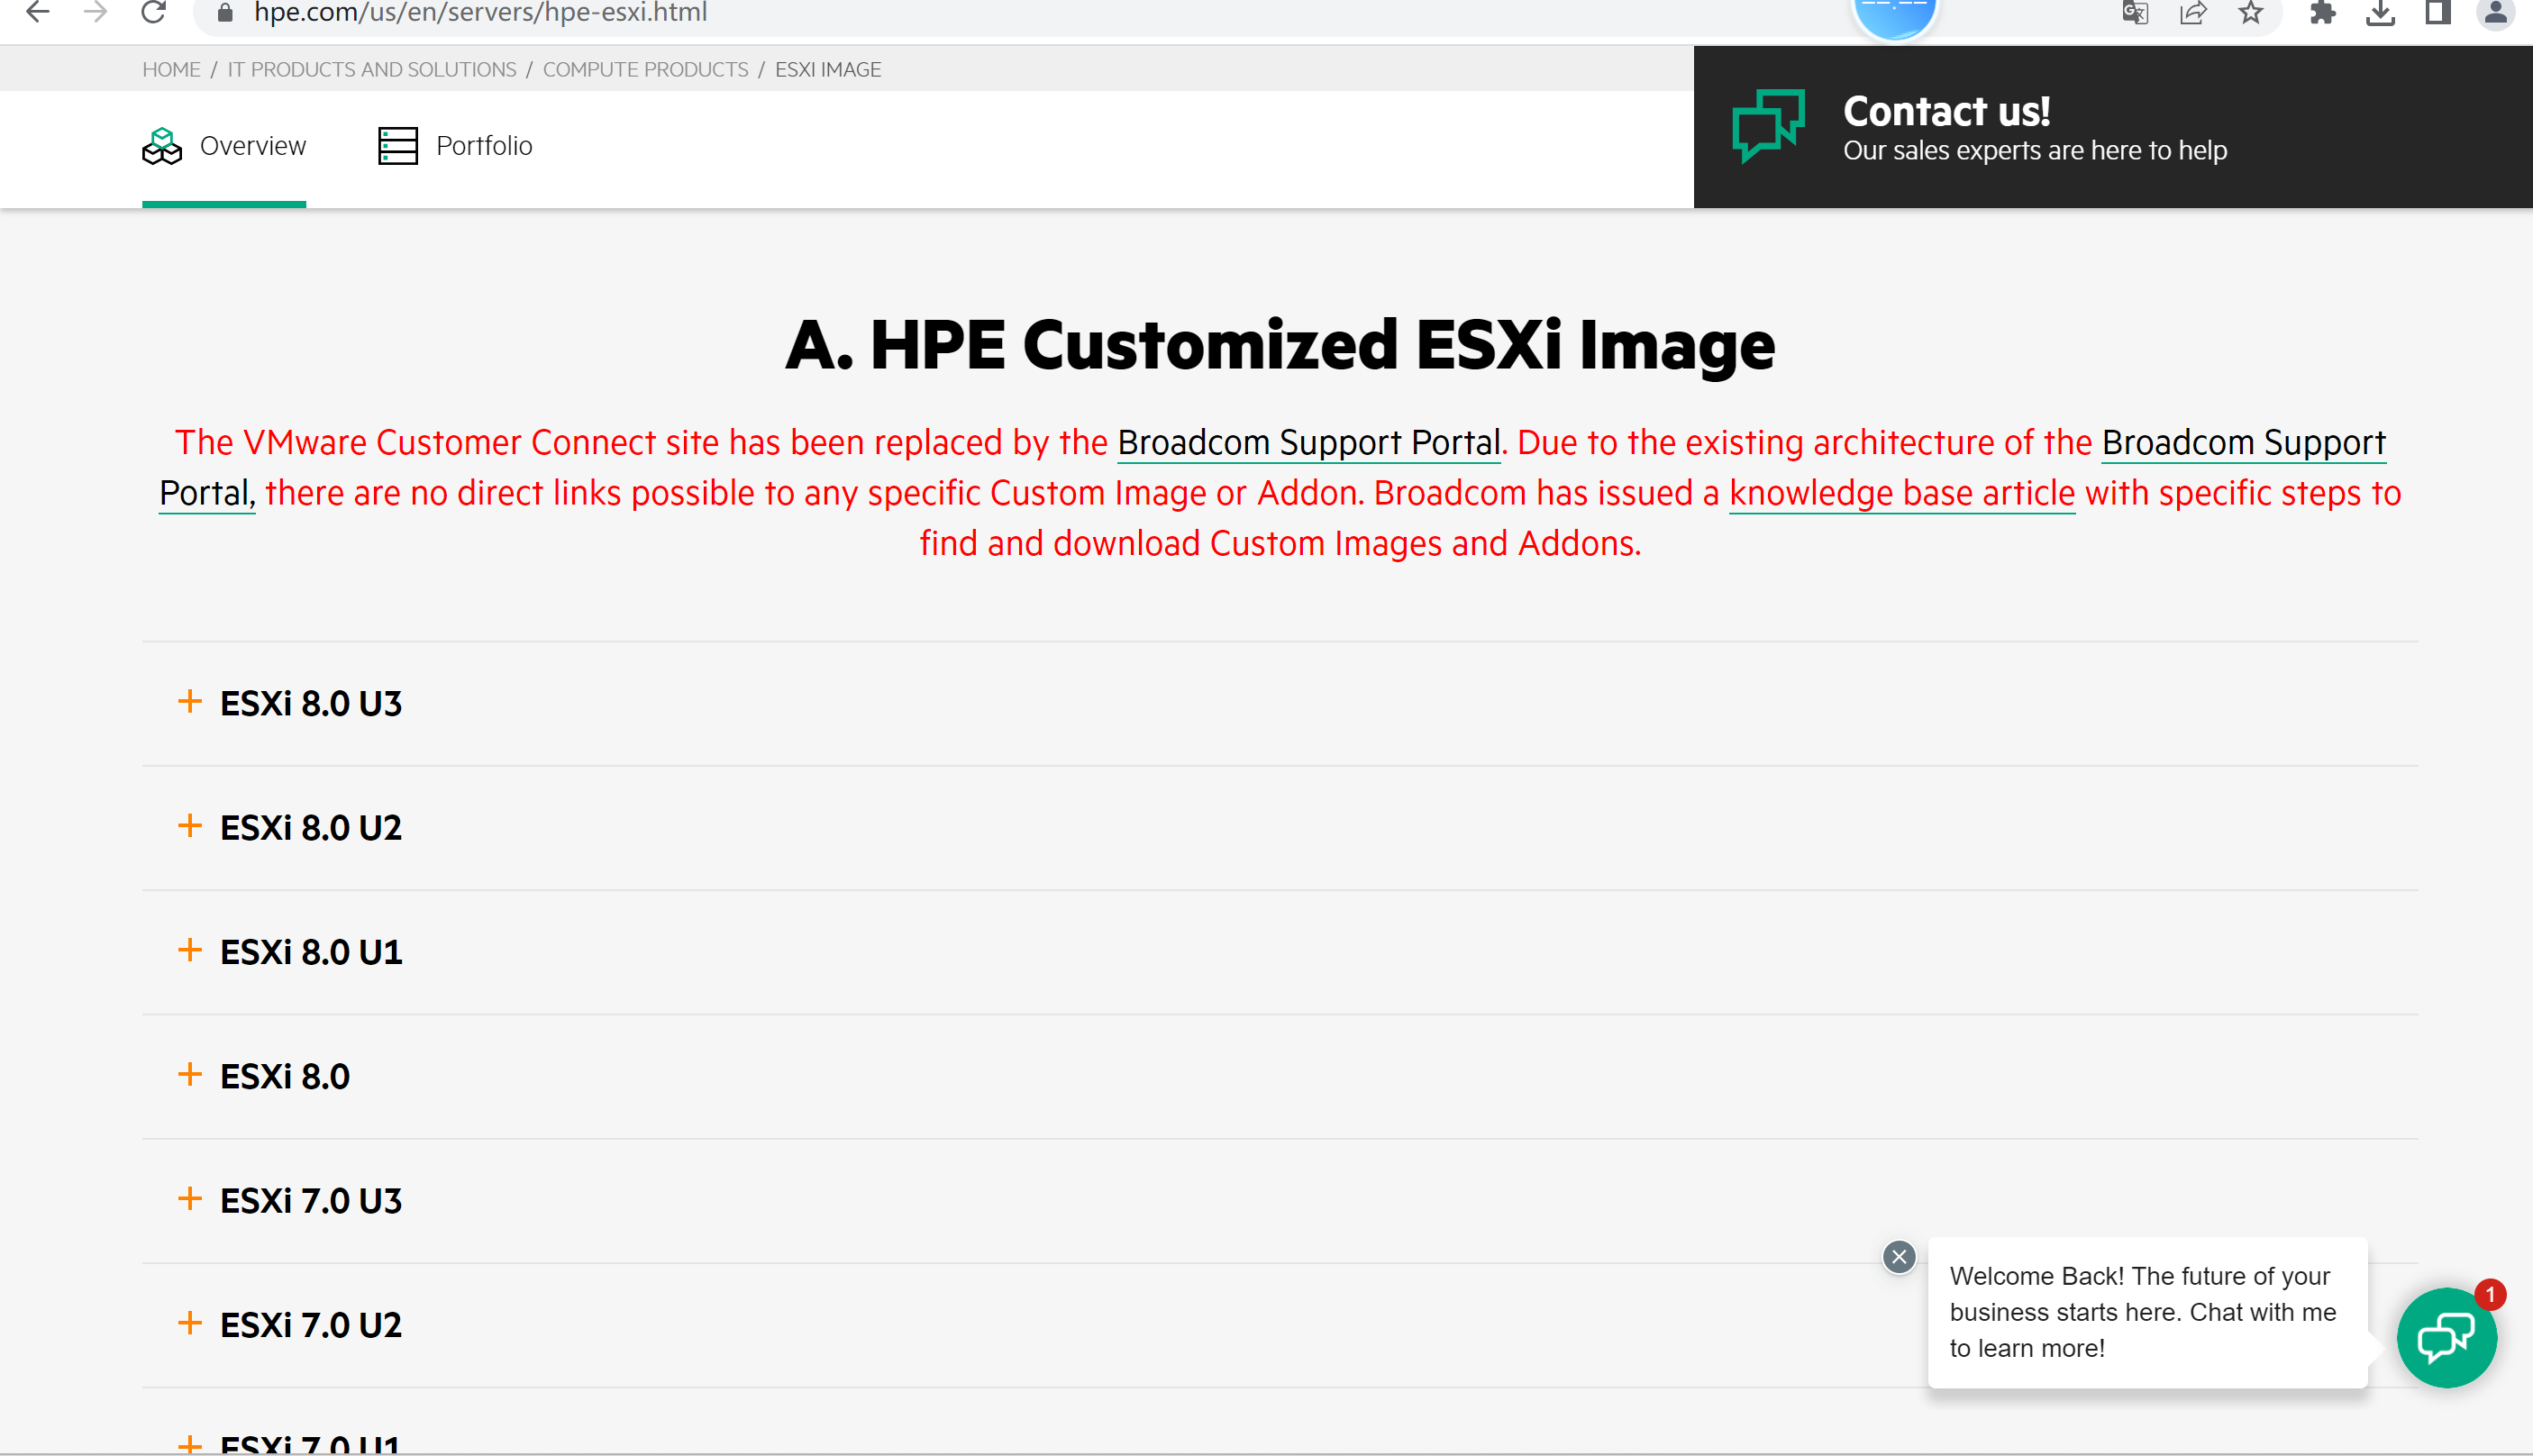Click the Overview cubes icon
Screen dimensions: 2533x1456
tap(162, 146)
